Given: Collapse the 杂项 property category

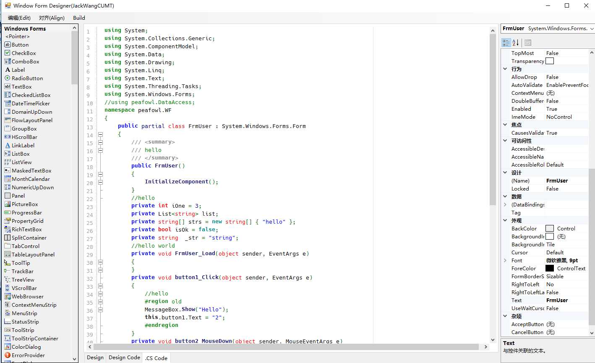Looking at the screenshot, I should click(x=505, y=316).
